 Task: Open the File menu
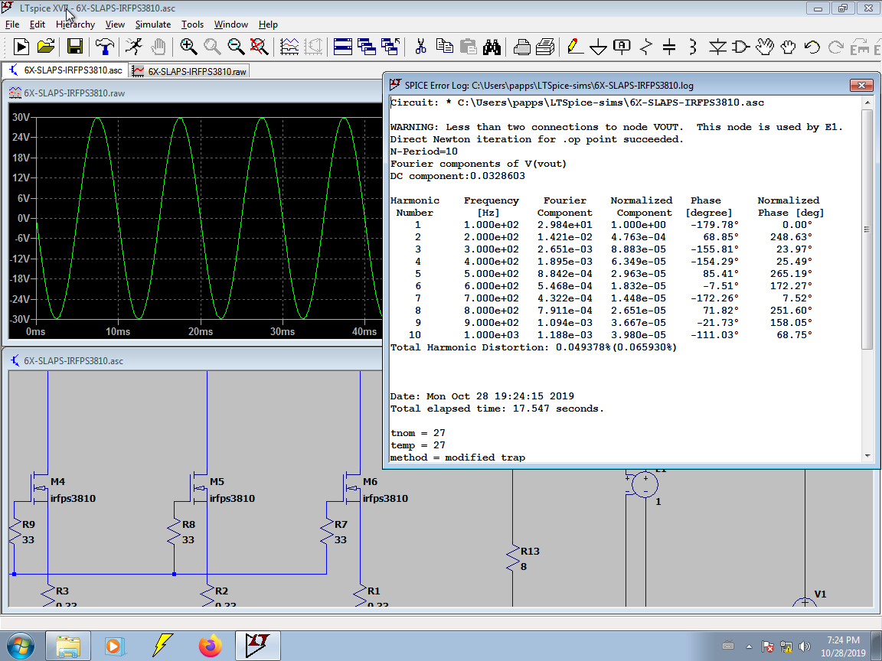pyautogui.click(x=12, y=24)
